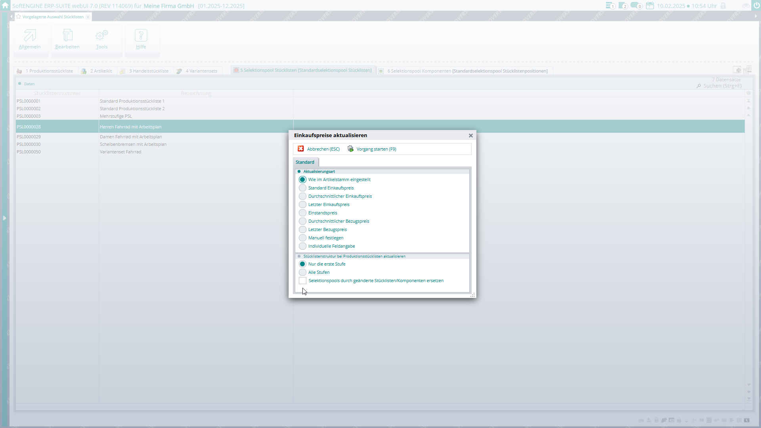Open the Tools gears icon
This screenshot has height=428, width=761.
102,36
